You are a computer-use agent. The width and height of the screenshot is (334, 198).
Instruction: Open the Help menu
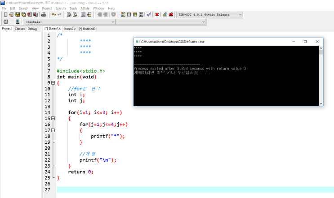click(x=111, y=8)
